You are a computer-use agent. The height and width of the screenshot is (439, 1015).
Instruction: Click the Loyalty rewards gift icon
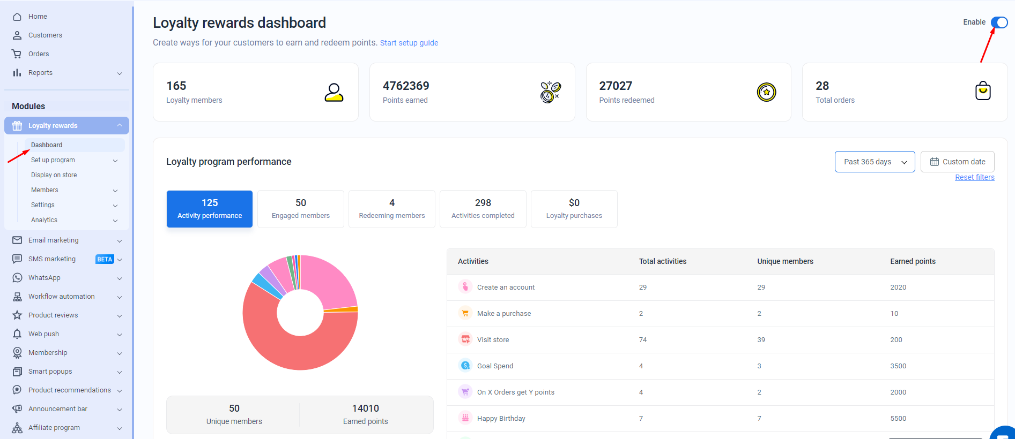[x=17, y=126]
